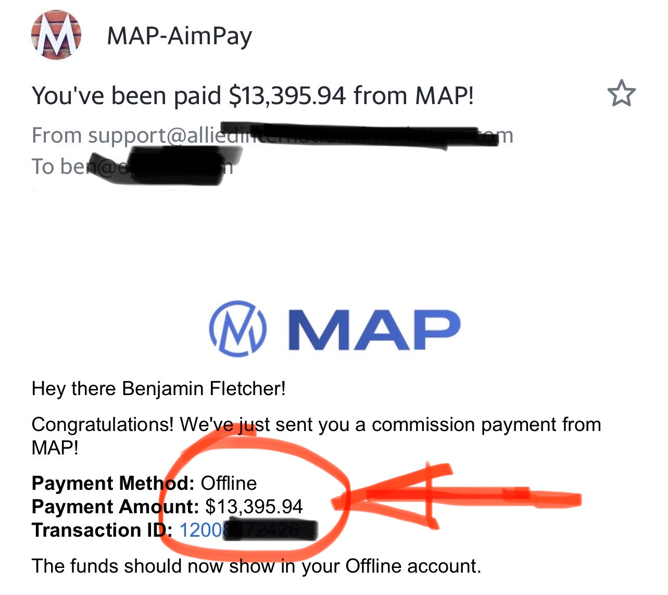Screen dimensions: 668x595
Task: Click the "Offline" payment method value
Action: point(229,484)
